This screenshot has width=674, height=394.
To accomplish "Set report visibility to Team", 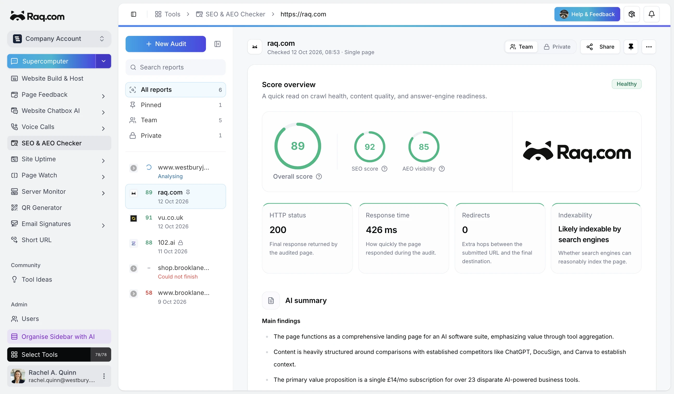I will click(521, 47).
